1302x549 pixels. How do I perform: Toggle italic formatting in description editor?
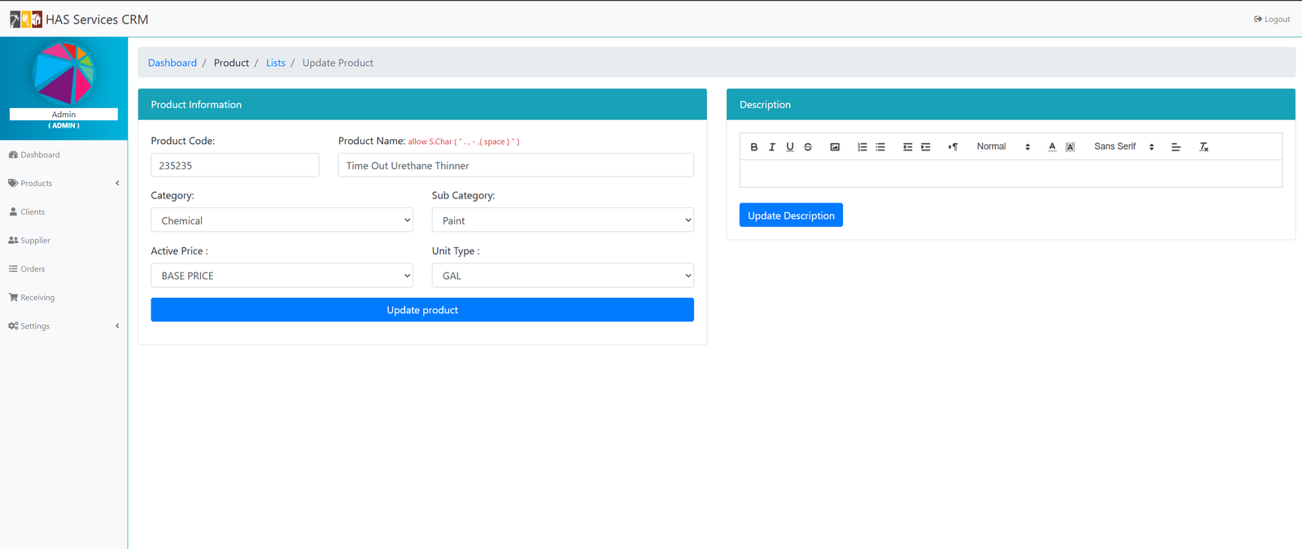coord(771,147)
